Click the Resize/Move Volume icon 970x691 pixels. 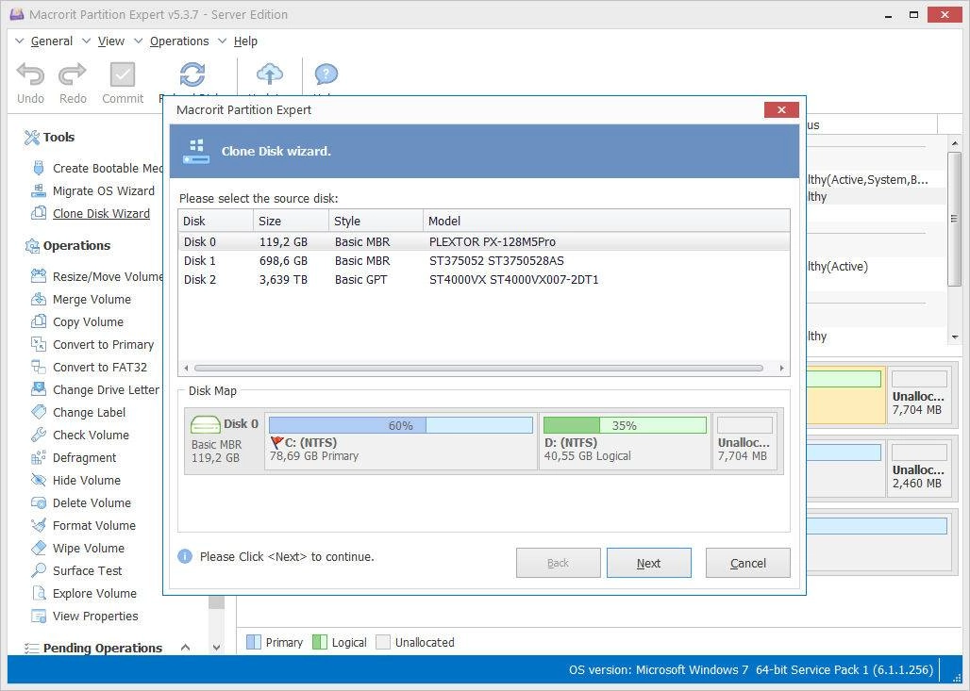click(x=39, y=276)
